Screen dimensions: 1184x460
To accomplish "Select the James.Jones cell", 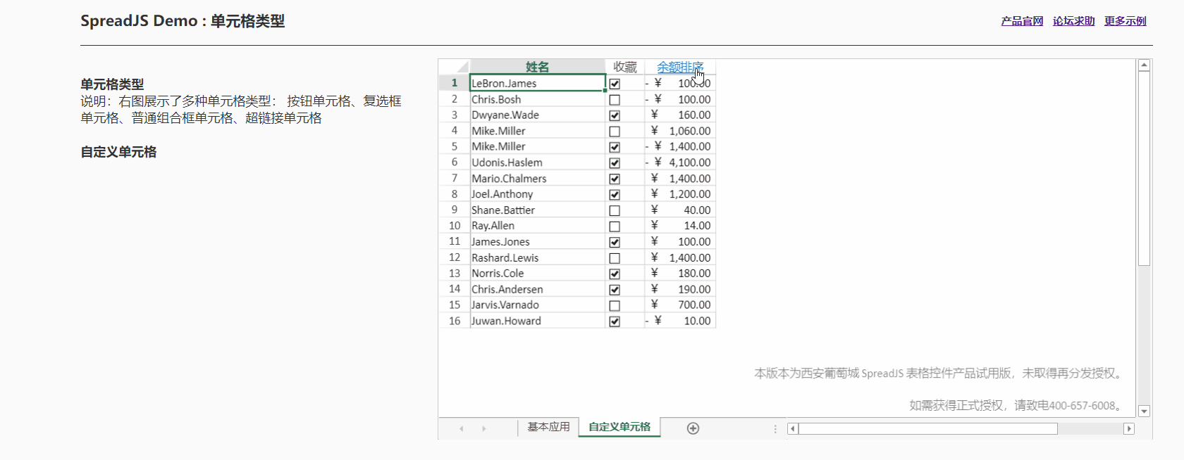I will coord(537,241).
